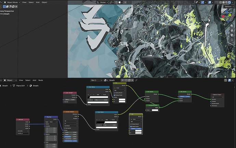Click Plane.029 in the node editor breadcrumb
Screen dimensions: 236x148
point(20,85)
